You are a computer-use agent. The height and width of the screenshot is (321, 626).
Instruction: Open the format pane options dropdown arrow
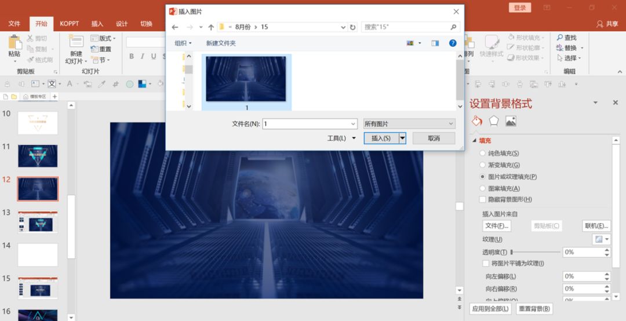coord(595,103)
